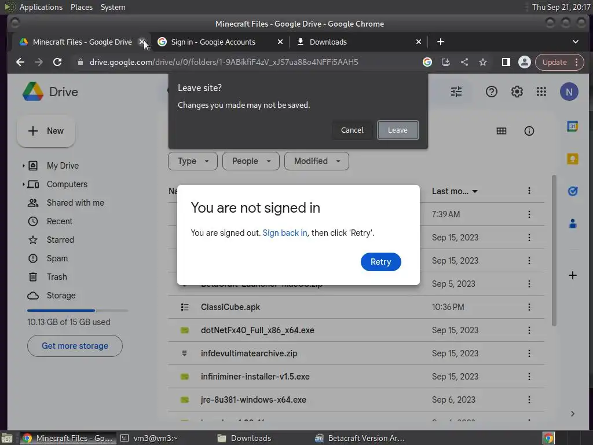The height and width of the screenshot is (445, 593).
Task: Click the storage usage progress bar
Action: 78,311
